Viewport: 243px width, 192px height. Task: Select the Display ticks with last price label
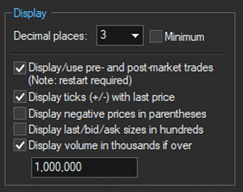pos(102,97)
